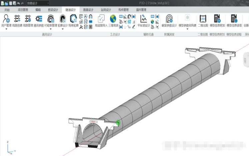The image size is (249, 156).
Task: Click the 二维出图 2D drawing icon
Action: (203, 19)
